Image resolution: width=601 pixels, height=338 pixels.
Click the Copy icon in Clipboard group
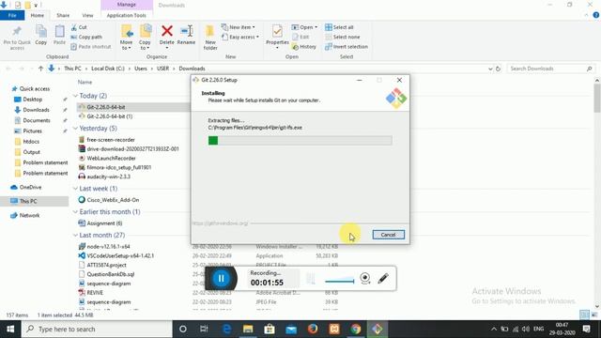pyautogui.click(x=41, y=31)
